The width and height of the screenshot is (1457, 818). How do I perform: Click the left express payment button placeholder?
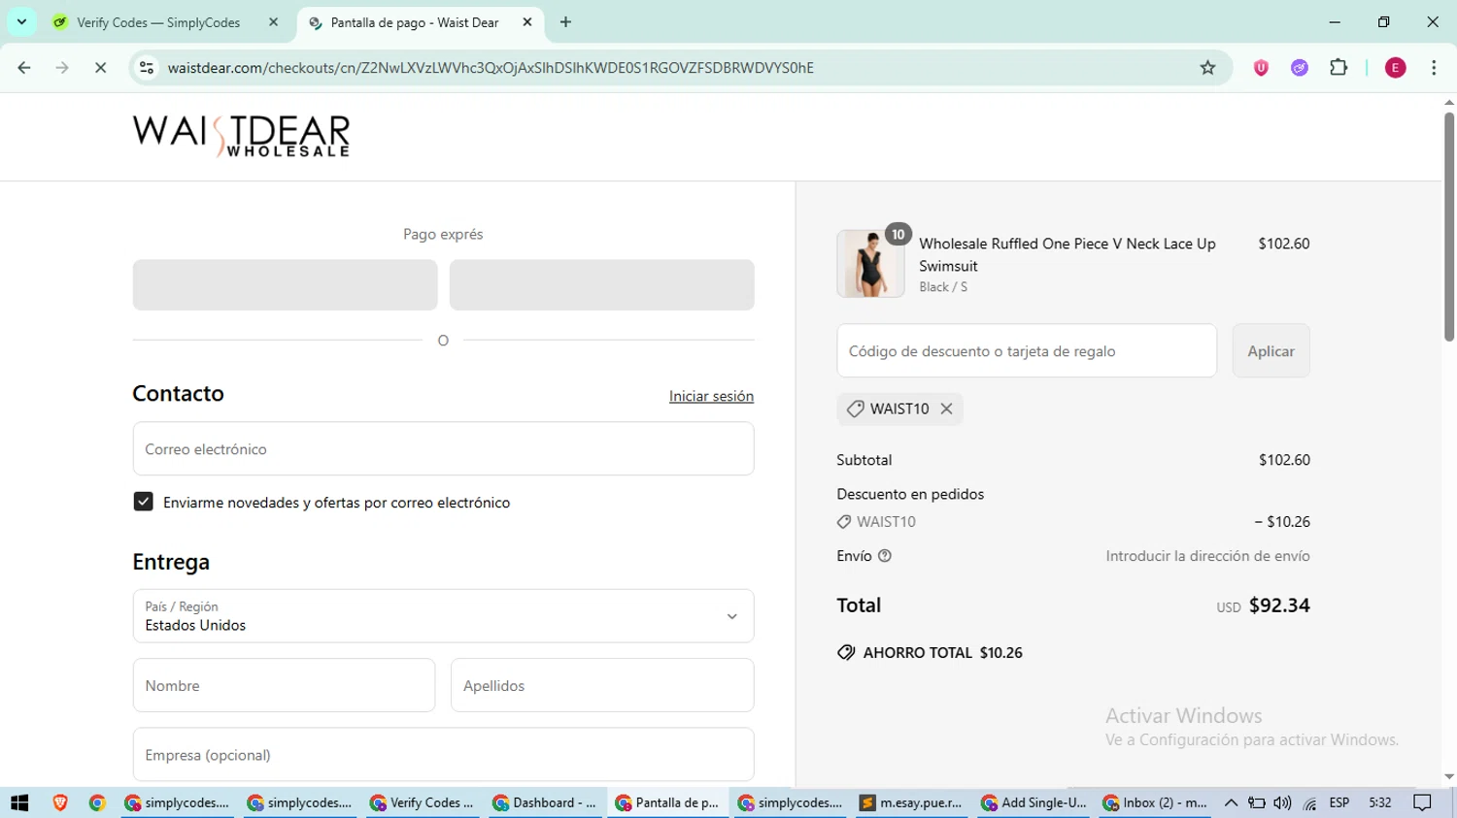pyautogui.click(x=285, y=284)
